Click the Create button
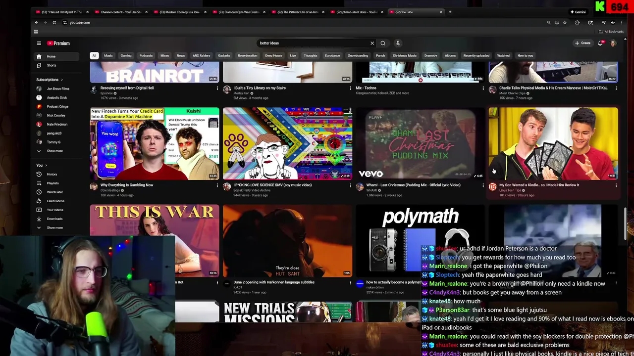Screen dimensions: 634x356 (583, 43)
